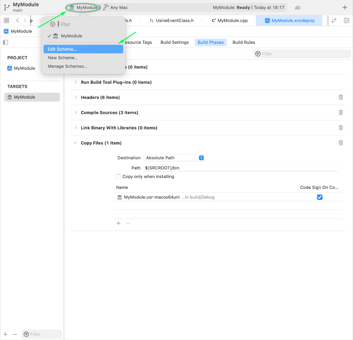
Task: Click the Name column header
Action: (x=122, y=187)
